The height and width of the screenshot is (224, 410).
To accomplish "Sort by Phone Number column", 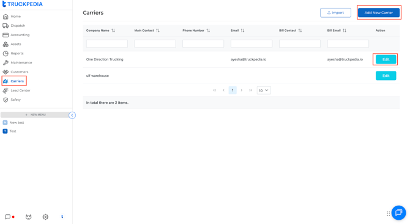I will click(208, 31).
